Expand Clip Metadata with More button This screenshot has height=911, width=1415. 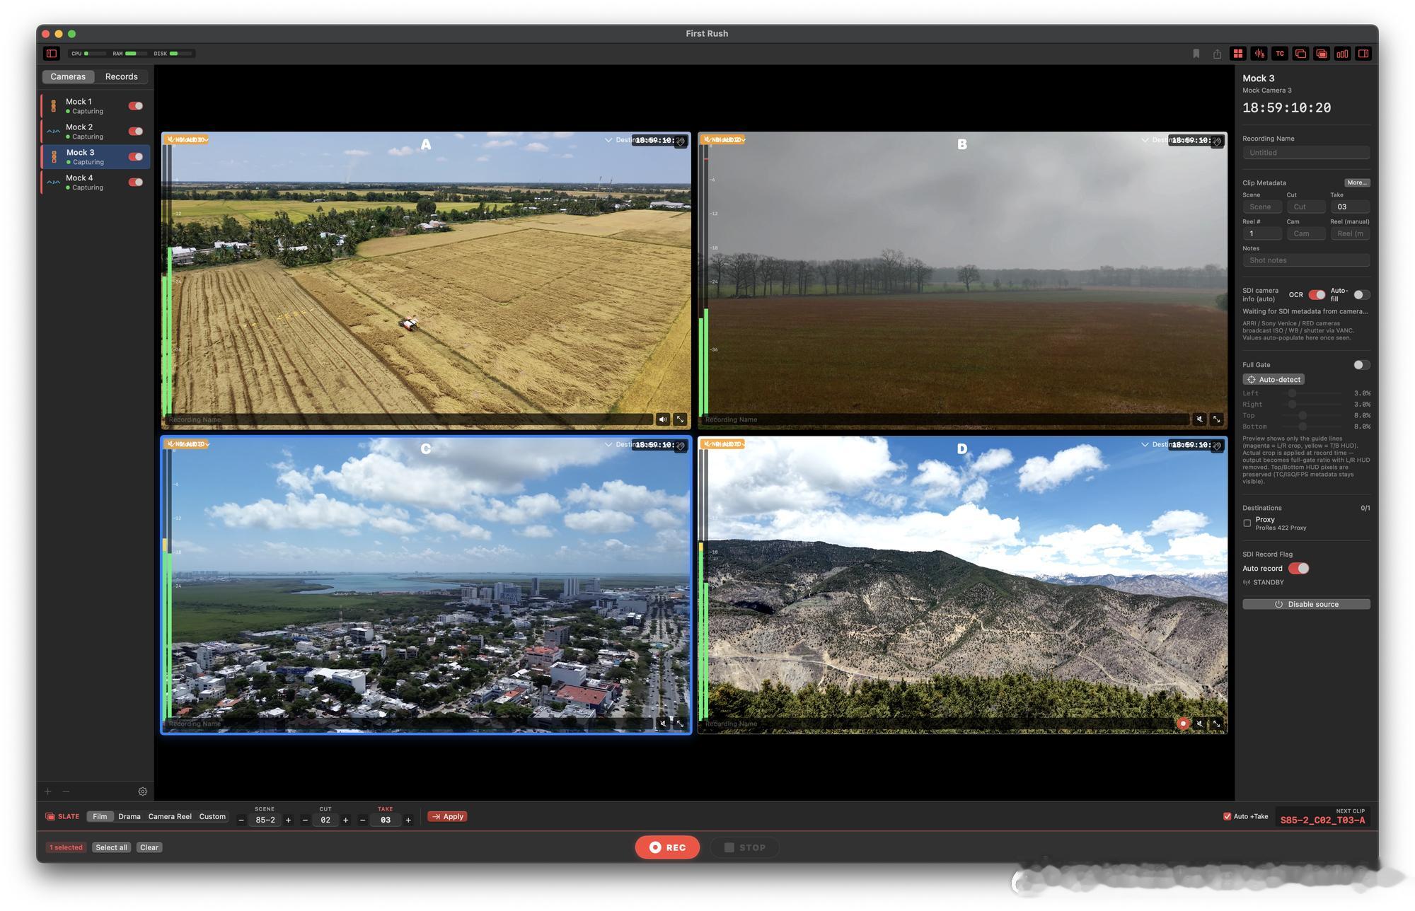tap(1357, 182)
